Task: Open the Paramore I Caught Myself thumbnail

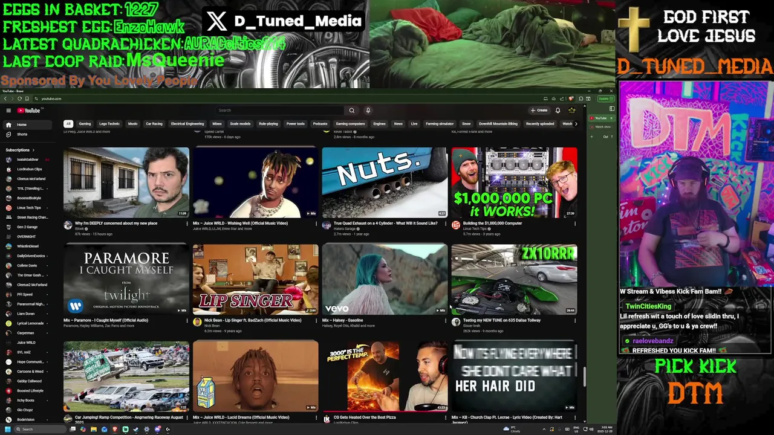Action: [x=126, y=279]
